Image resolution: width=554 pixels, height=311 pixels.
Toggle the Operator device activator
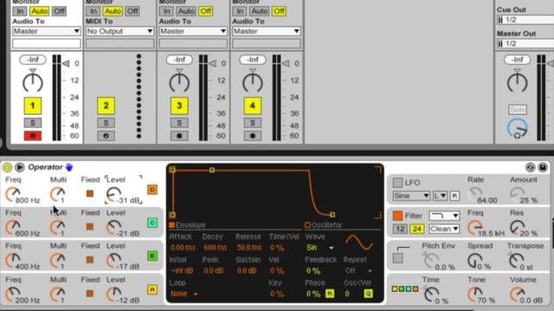7,167
